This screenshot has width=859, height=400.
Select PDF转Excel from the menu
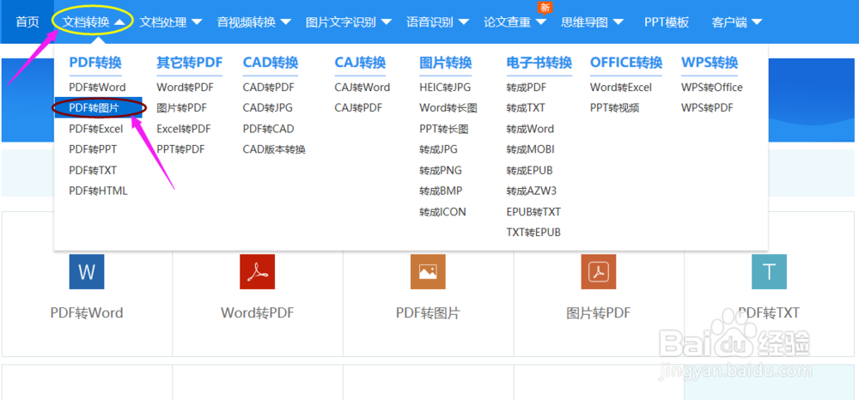click(x=96, y=129)
